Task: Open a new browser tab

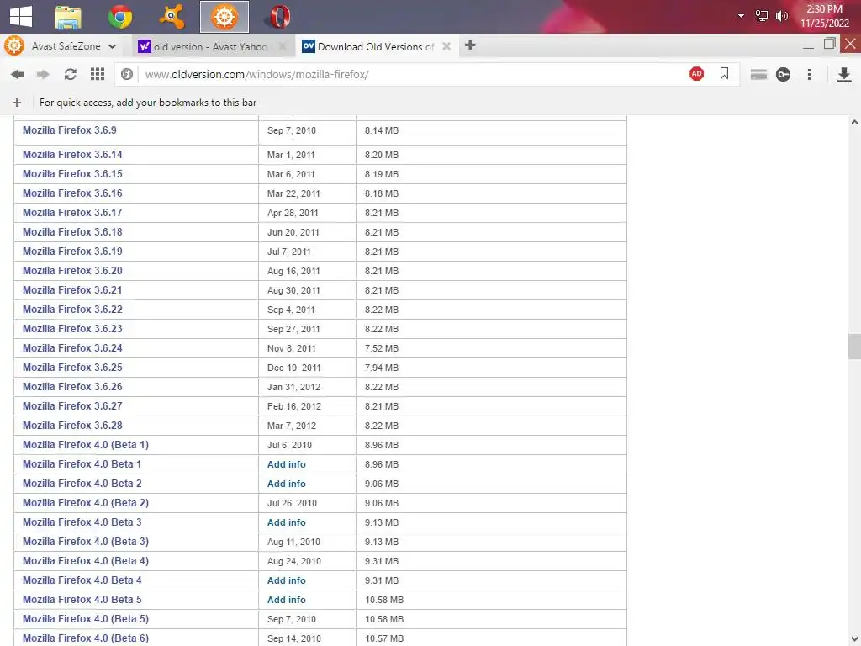Action: (470, 45)
